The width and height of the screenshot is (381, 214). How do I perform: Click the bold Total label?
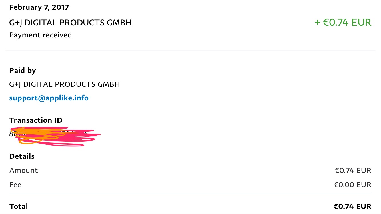click(19, 206)
